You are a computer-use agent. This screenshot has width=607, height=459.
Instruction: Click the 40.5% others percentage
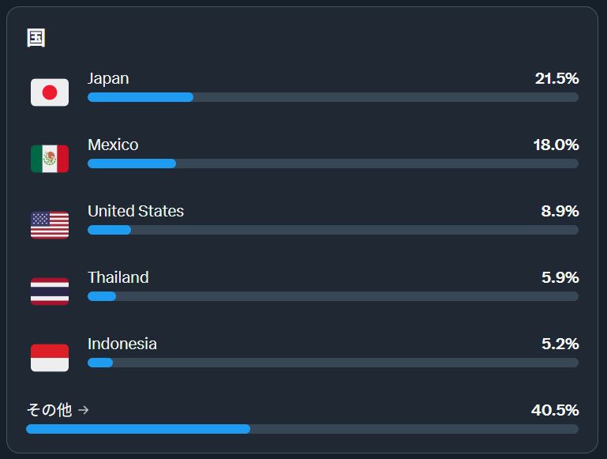555,410
